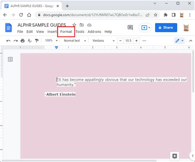Click the font size 10.5 field
Screen dimensions: 195x162
click(128, 41)
